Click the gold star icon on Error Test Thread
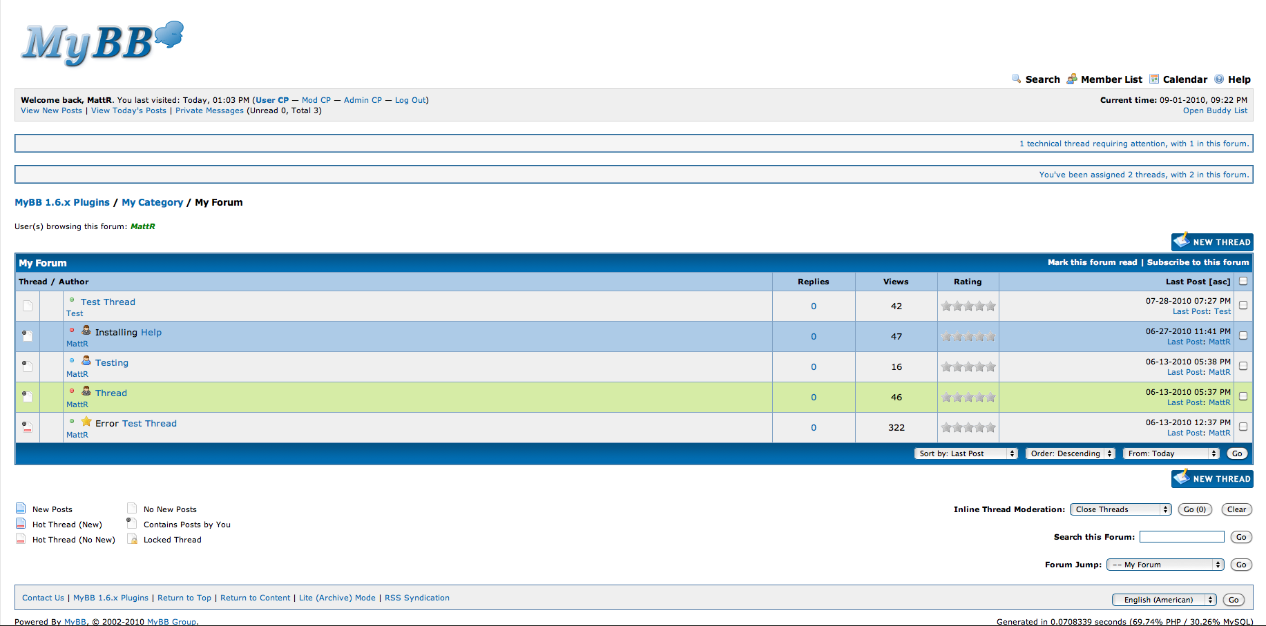 coord(86,422)
